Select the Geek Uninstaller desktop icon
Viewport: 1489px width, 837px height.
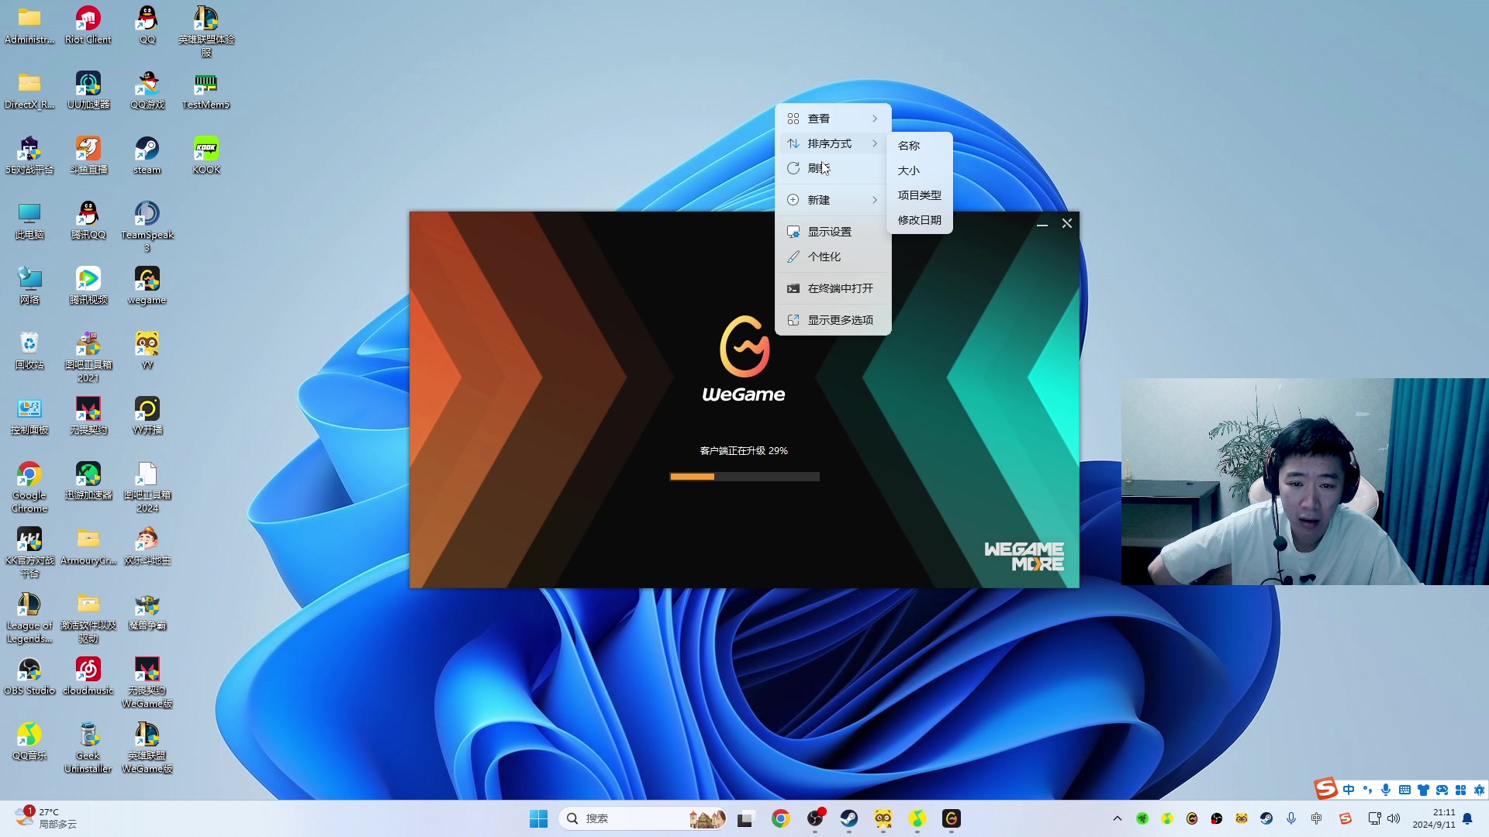[88, 747]
